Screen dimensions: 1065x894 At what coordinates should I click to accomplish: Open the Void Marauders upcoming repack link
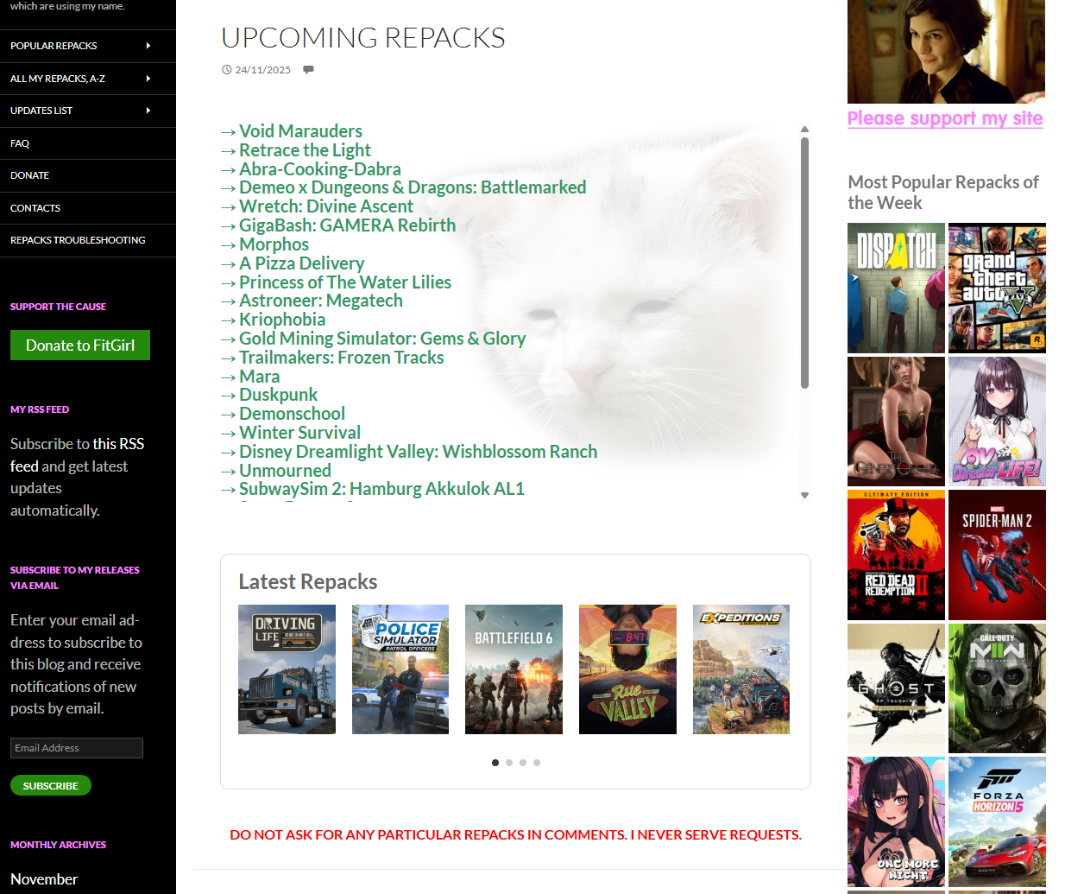click(x=300, y=131)
